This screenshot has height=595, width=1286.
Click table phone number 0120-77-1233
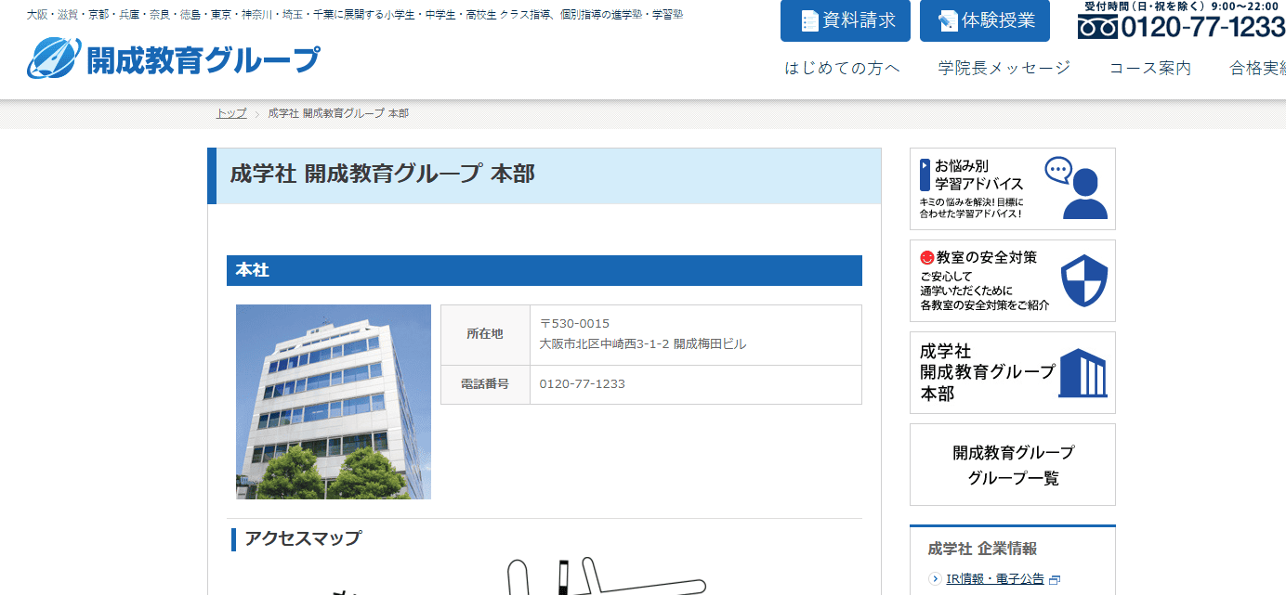pyautogui.click(x=583, y=384)
